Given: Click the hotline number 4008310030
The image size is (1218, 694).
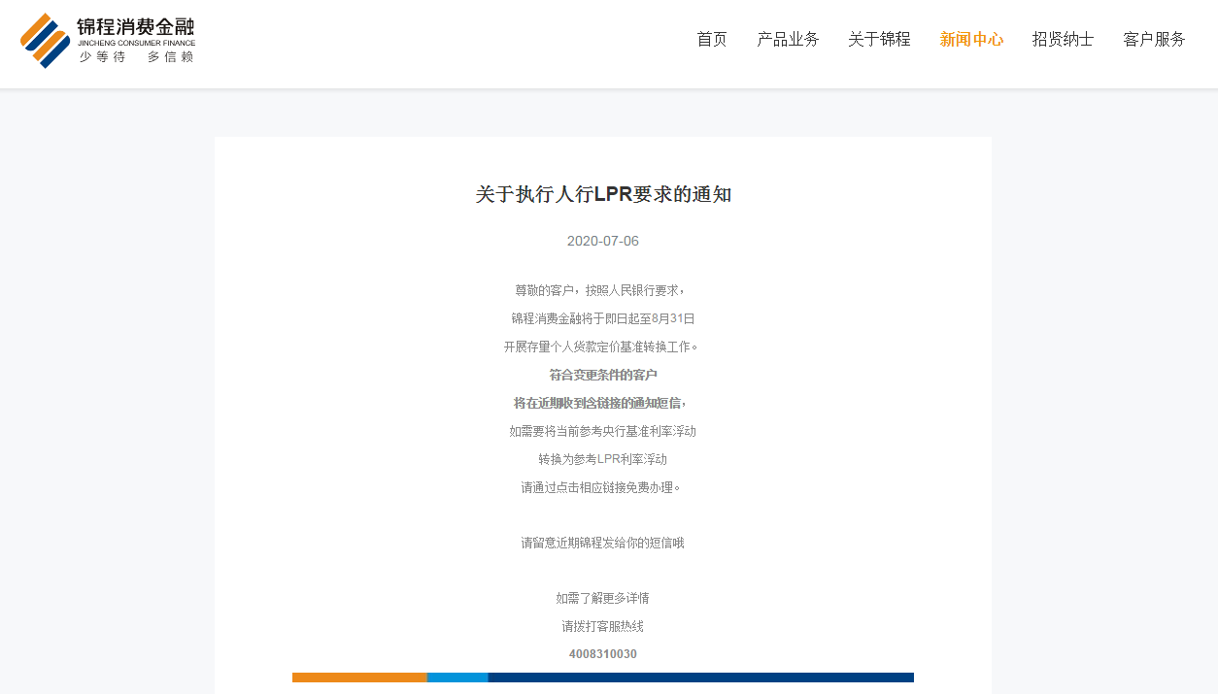Looking at the screenshot, I should point(603,654).
